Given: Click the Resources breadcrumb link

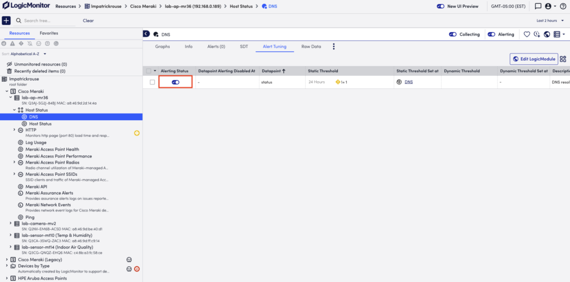Looking at the screenshot, I should coord(66,6).
